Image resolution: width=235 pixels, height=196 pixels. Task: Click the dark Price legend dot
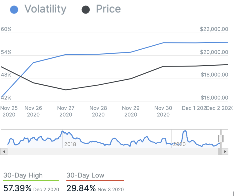tap(86, 10)
